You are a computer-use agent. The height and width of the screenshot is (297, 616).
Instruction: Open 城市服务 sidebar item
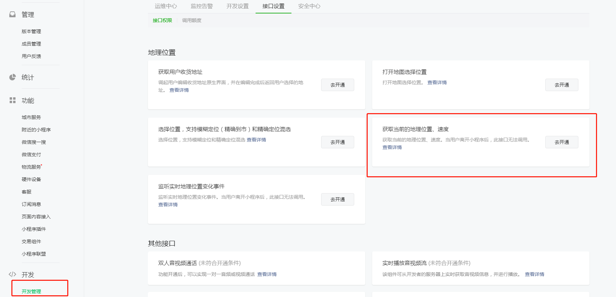click(31, 117)
